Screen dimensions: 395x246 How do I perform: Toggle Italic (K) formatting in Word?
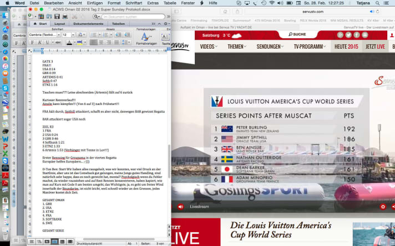pos(39,43)
